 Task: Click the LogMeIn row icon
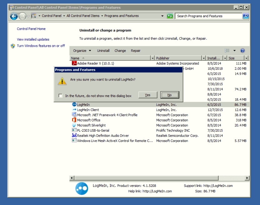74,105
